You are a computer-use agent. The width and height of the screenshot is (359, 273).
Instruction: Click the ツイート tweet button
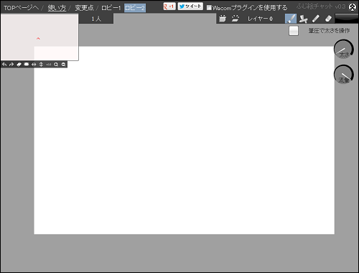click(x=190, y=6)
